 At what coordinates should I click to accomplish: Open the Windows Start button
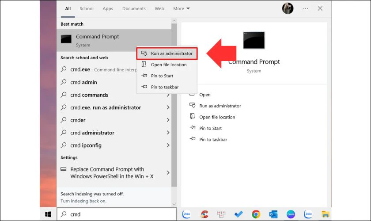pyautogui.click(x=48, y=214)
